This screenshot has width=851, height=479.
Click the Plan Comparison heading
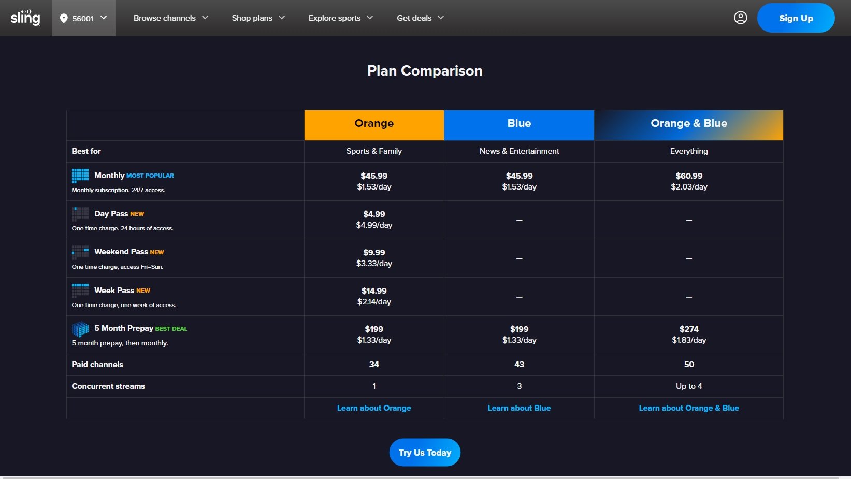(425, 71)
